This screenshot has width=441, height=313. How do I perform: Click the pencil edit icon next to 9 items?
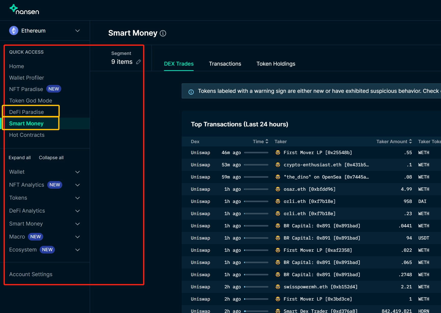pyautogui.click(x=139, y=62)
